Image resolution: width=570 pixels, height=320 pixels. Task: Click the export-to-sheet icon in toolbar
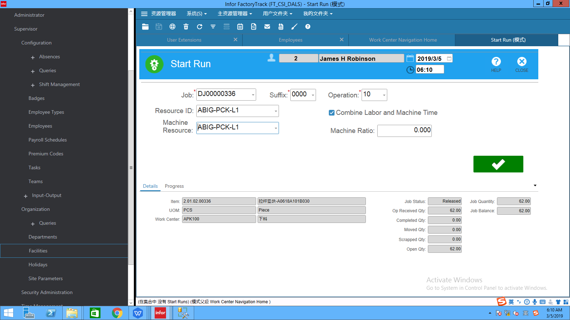click(281, 27)
